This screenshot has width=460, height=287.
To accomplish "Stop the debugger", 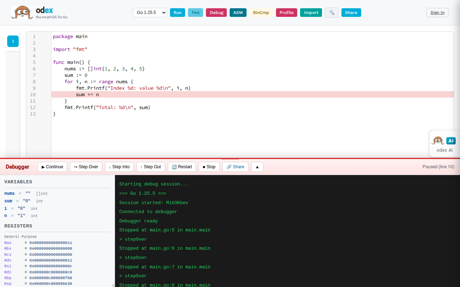I will click(x=209, y=166).
